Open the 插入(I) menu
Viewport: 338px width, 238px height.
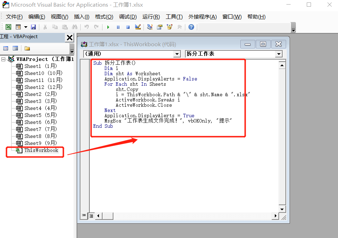(81, 17)
